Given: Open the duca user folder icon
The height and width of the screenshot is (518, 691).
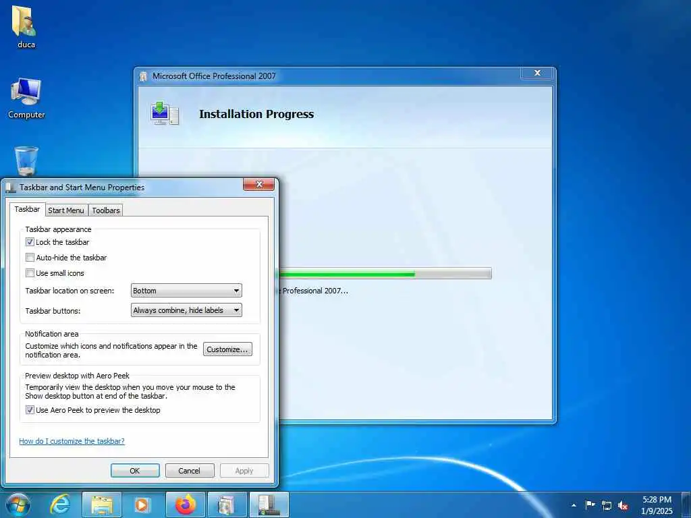Looking at the screenshot, I should tap(25, 26).
